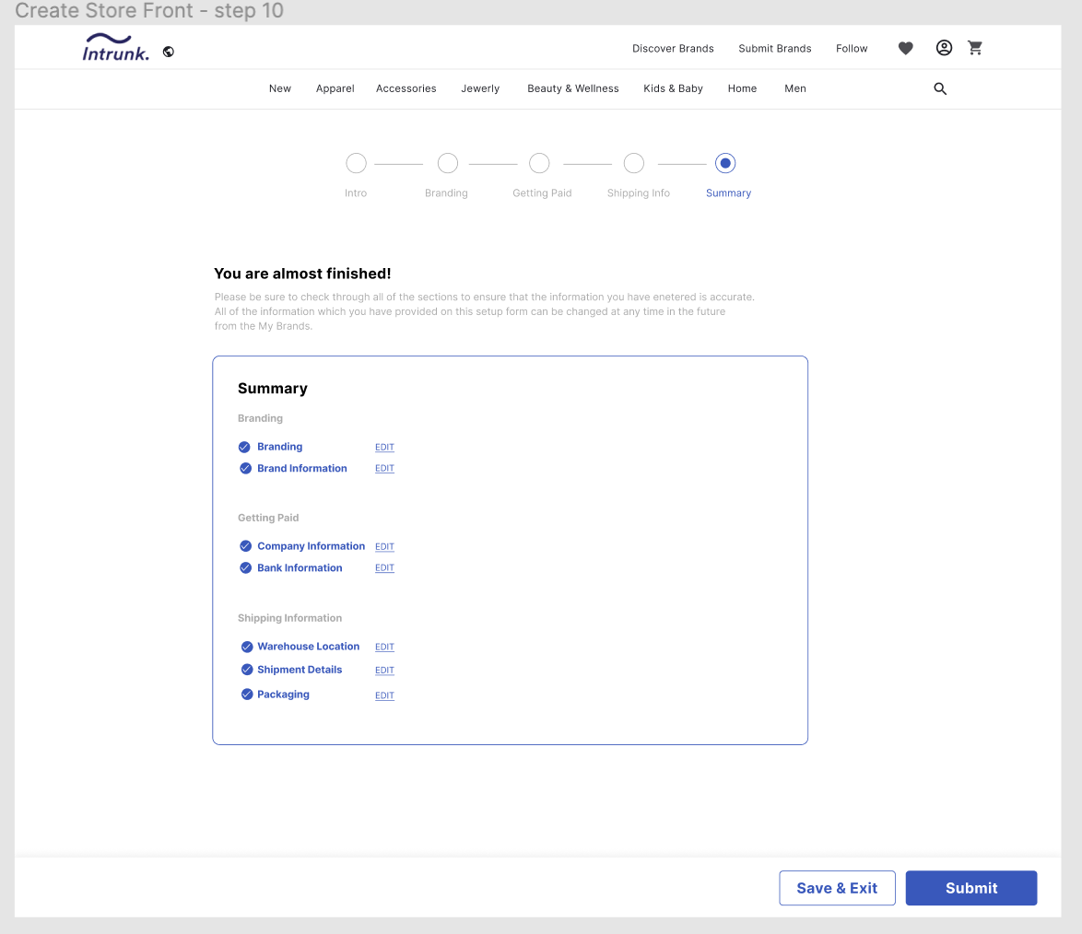Click the Shipping Info step label
Image resolution: width=1082 pixels, height=934 pixels.
(639, 193)
